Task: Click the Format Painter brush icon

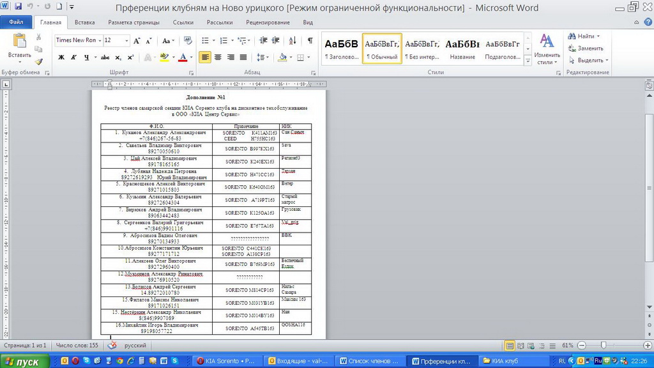Action: point(39,62)
